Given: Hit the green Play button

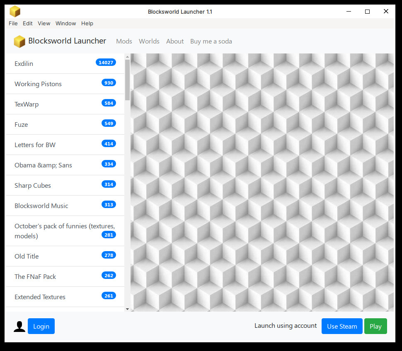Looking at the screenshot, I should (375, 326).
